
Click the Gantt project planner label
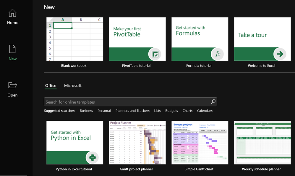click(136, 169)
